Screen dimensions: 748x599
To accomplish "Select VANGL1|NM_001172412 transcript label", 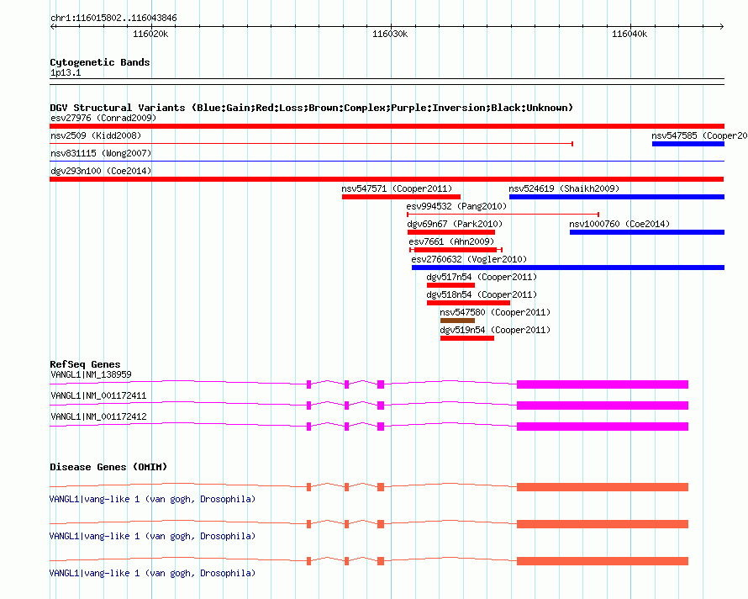I will point(98,416).
